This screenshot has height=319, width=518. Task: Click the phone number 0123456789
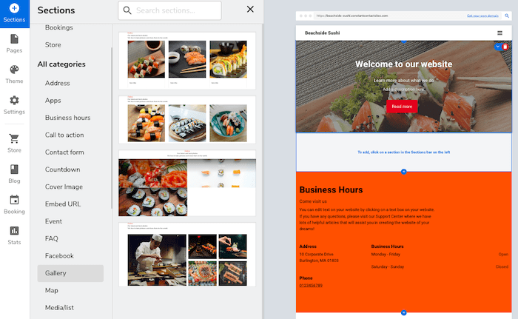tap(311, 286)
